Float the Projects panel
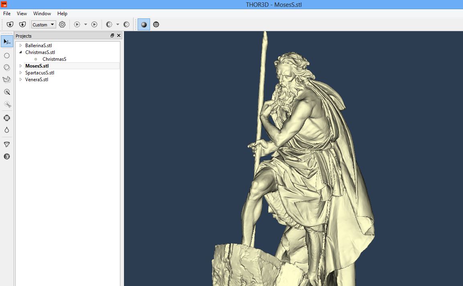Screen dimensions: 463x286 pyautogui.click(x=112, y=36)
